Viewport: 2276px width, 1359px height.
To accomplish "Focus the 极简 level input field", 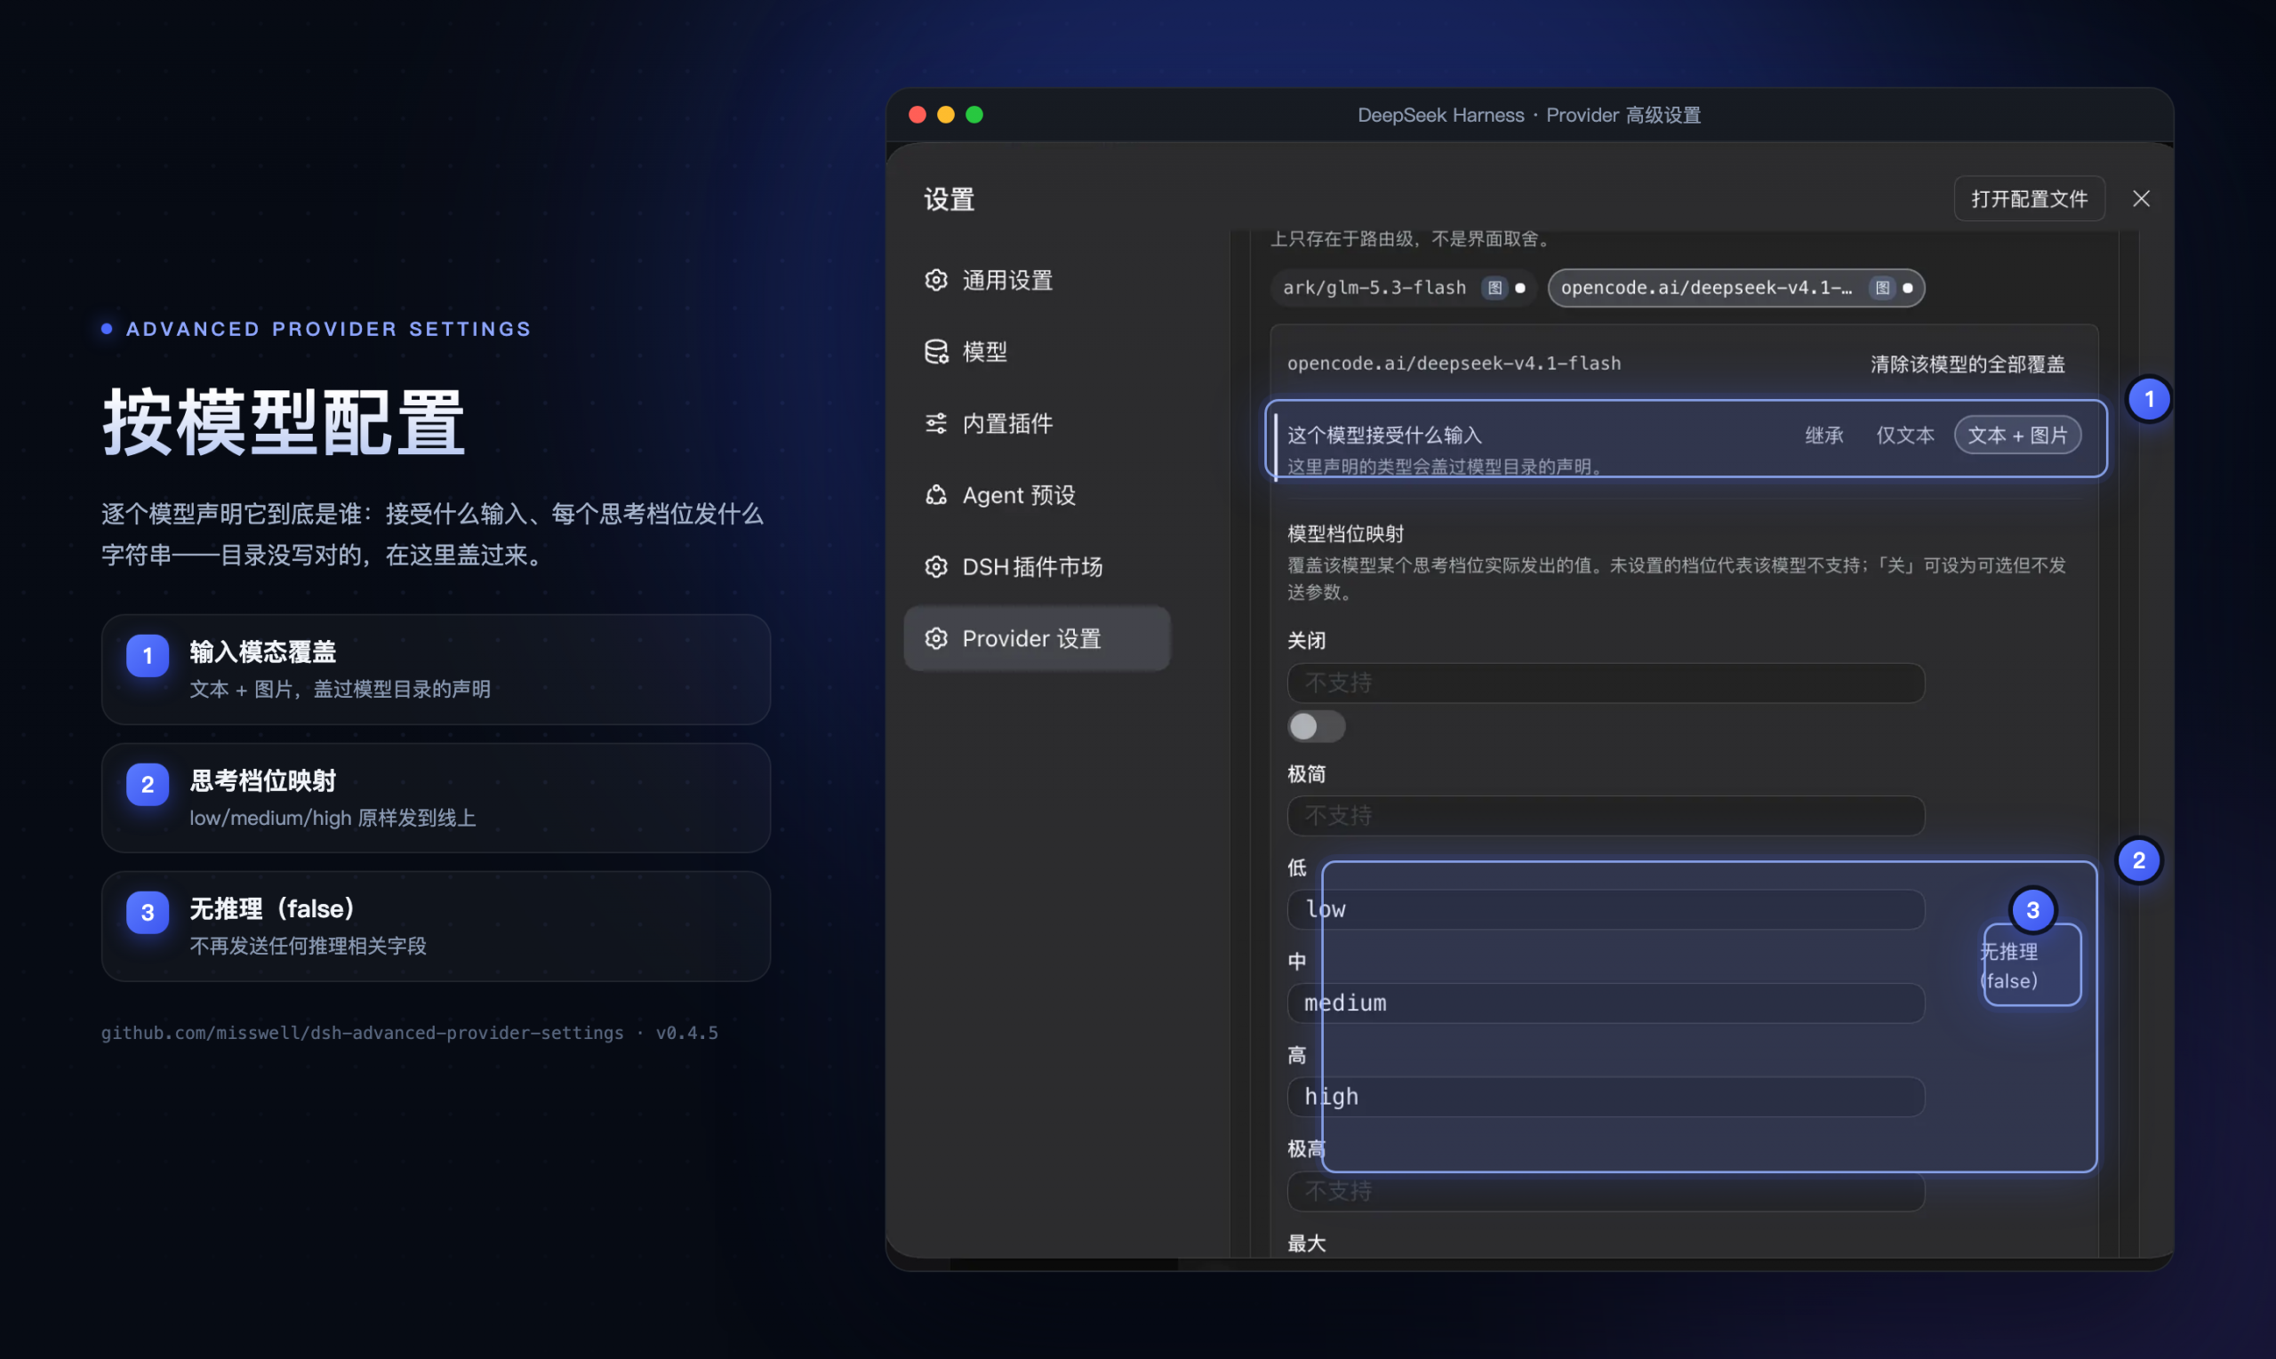I will pos(1606,816).
